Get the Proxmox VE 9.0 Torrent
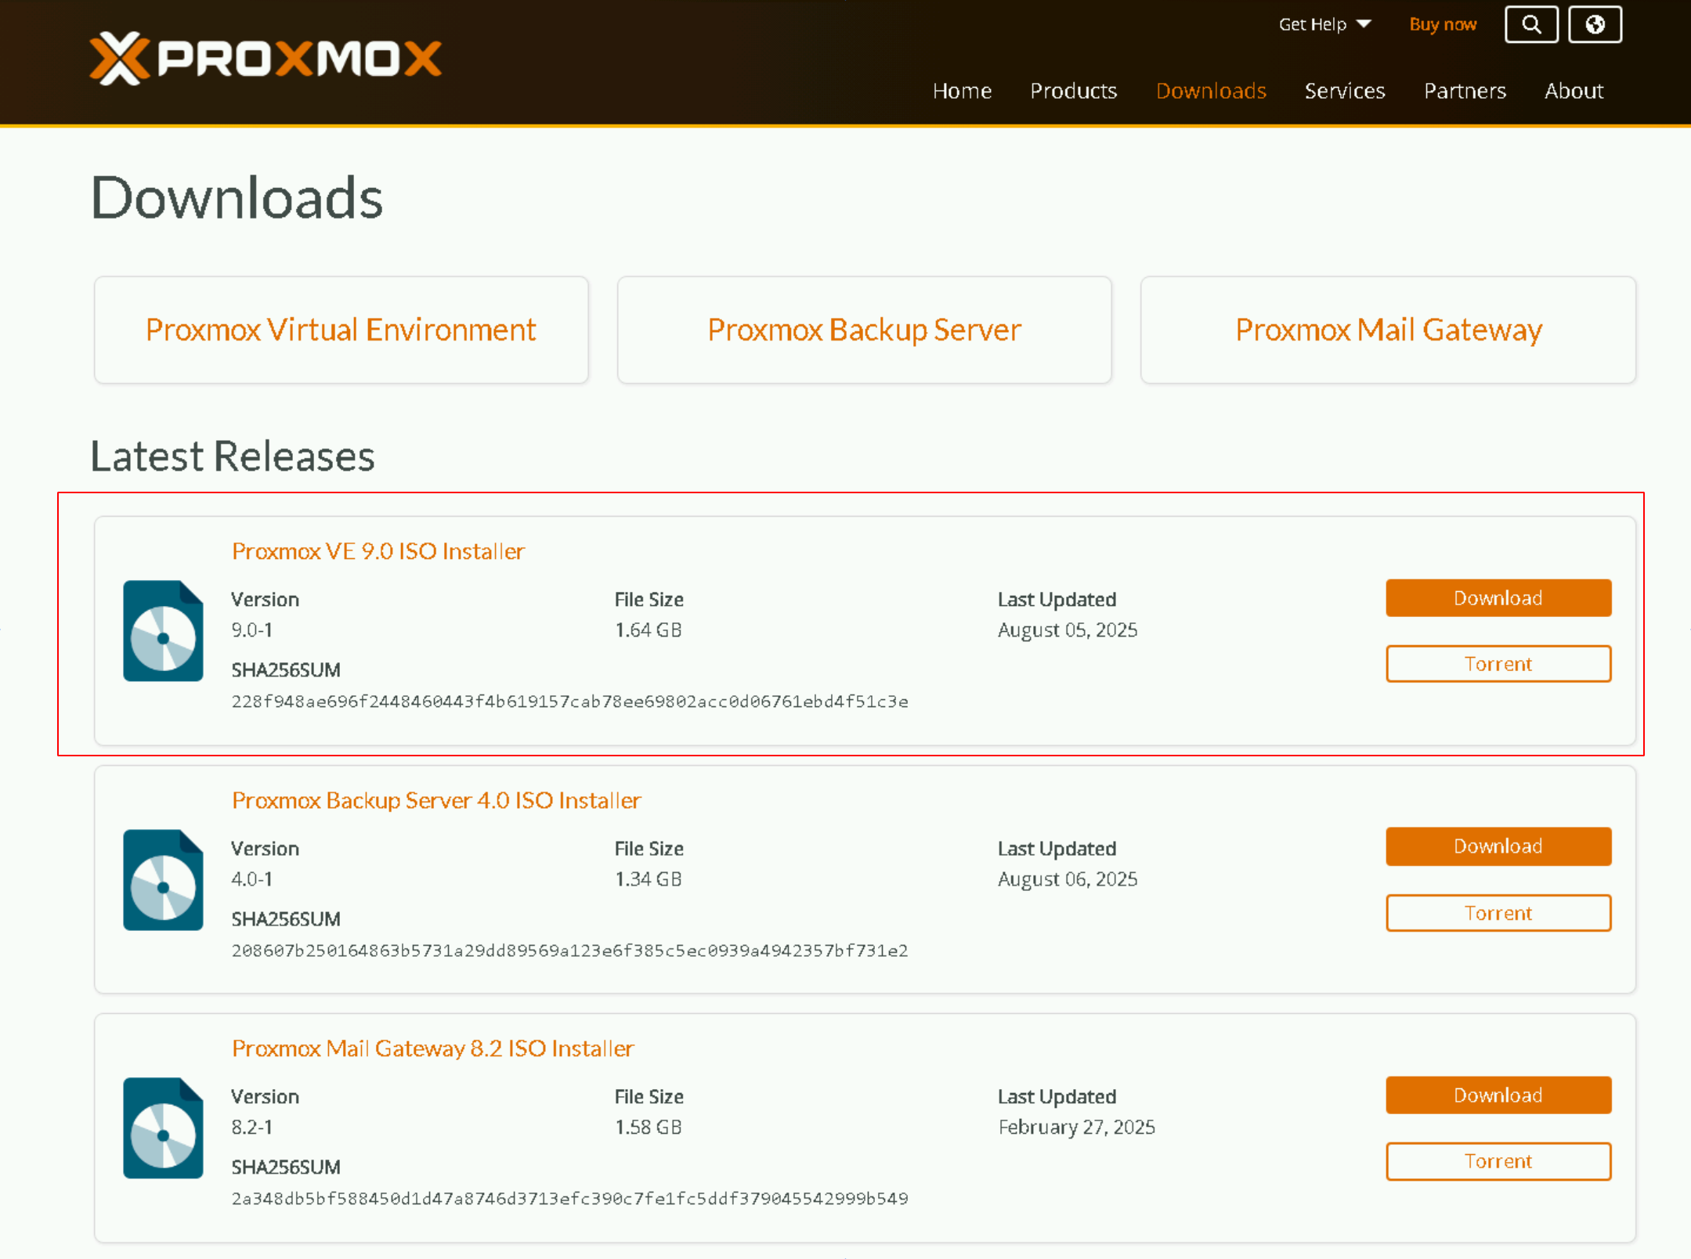The image size is (1691, 1259). [x=1498, y=664]
